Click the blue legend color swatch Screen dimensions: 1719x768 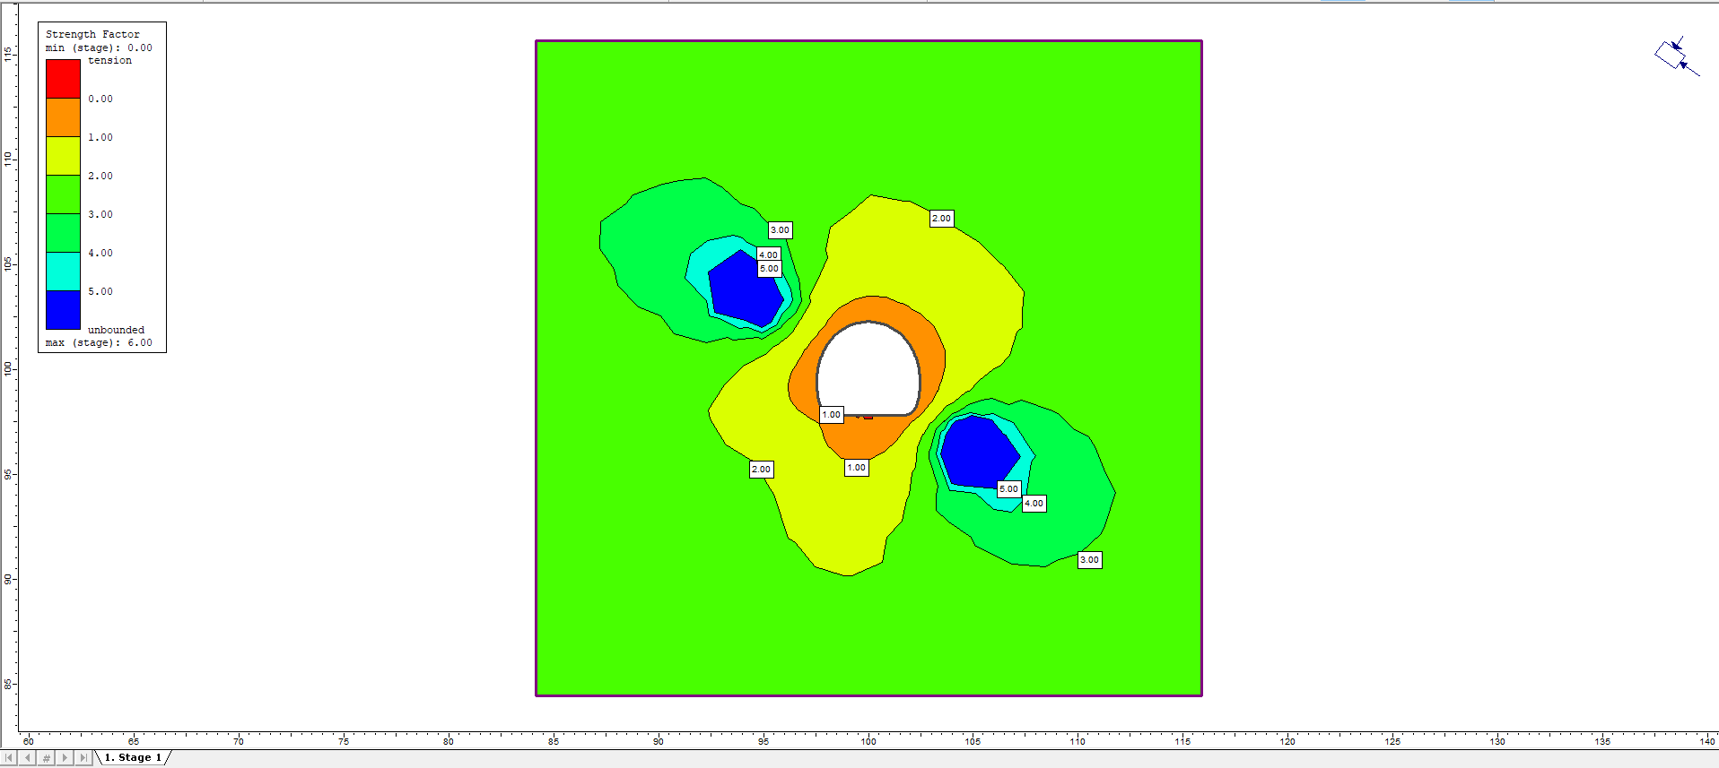[x=63, y=310]
